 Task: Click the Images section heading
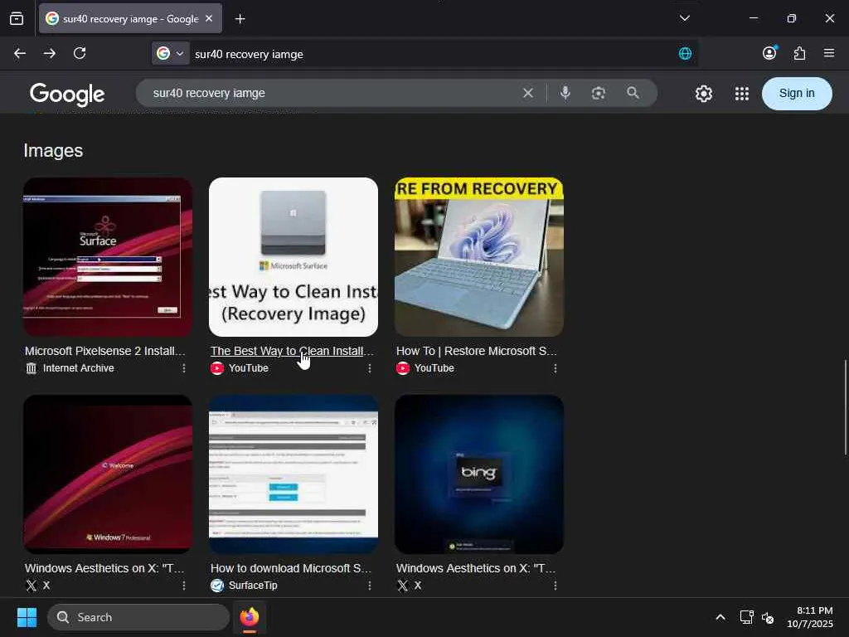pos(53,150)
